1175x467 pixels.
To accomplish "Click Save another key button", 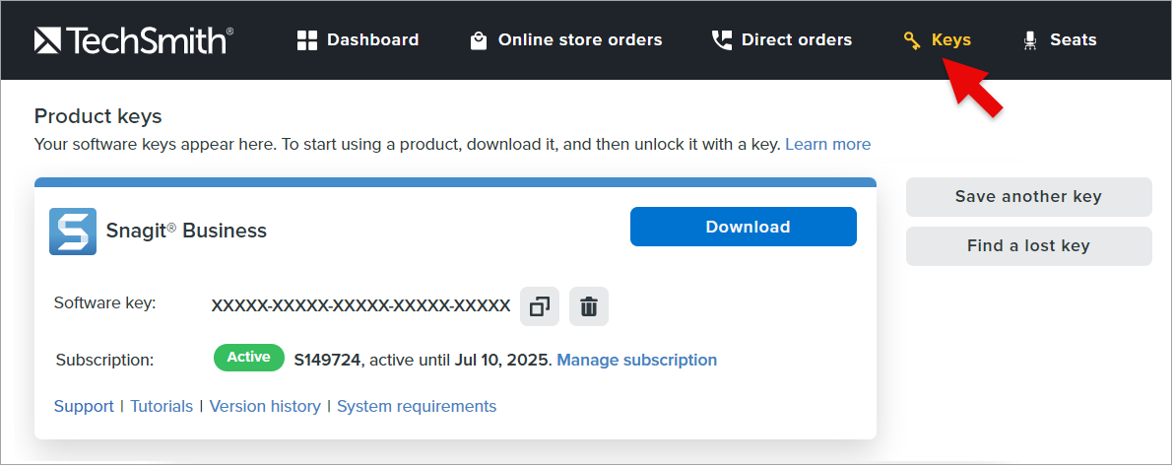I will coord(1028,197).
